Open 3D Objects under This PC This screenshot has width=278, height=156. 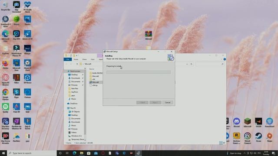click(x=75, y=112)
